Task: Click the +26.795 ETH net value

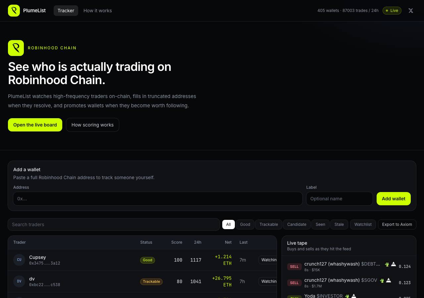Action: pos(222,281)
